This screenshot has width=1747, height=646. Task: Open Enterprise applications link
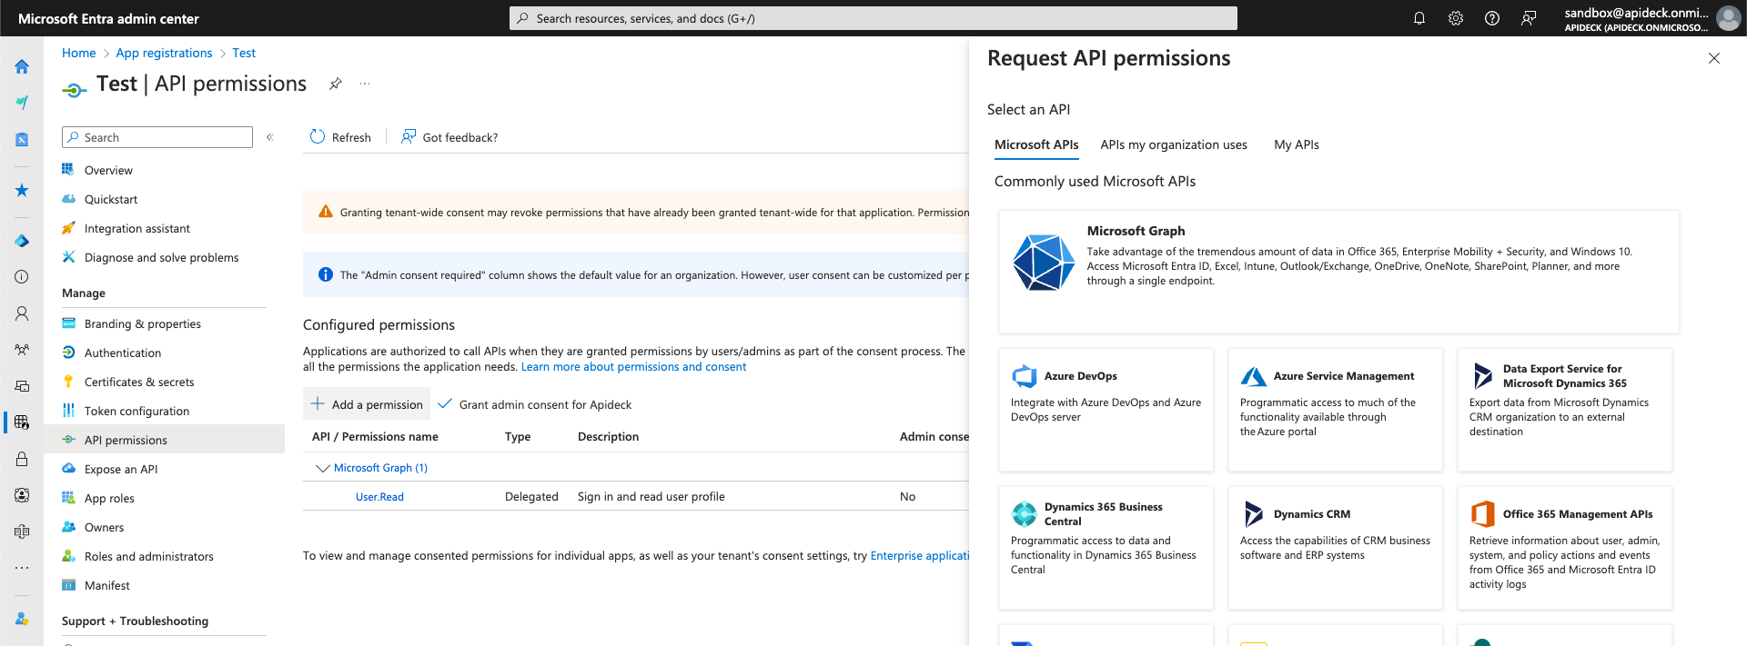coord(920,556)
